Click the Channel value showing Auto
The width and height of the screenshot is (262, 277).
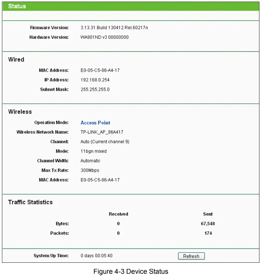pos(105,142)
